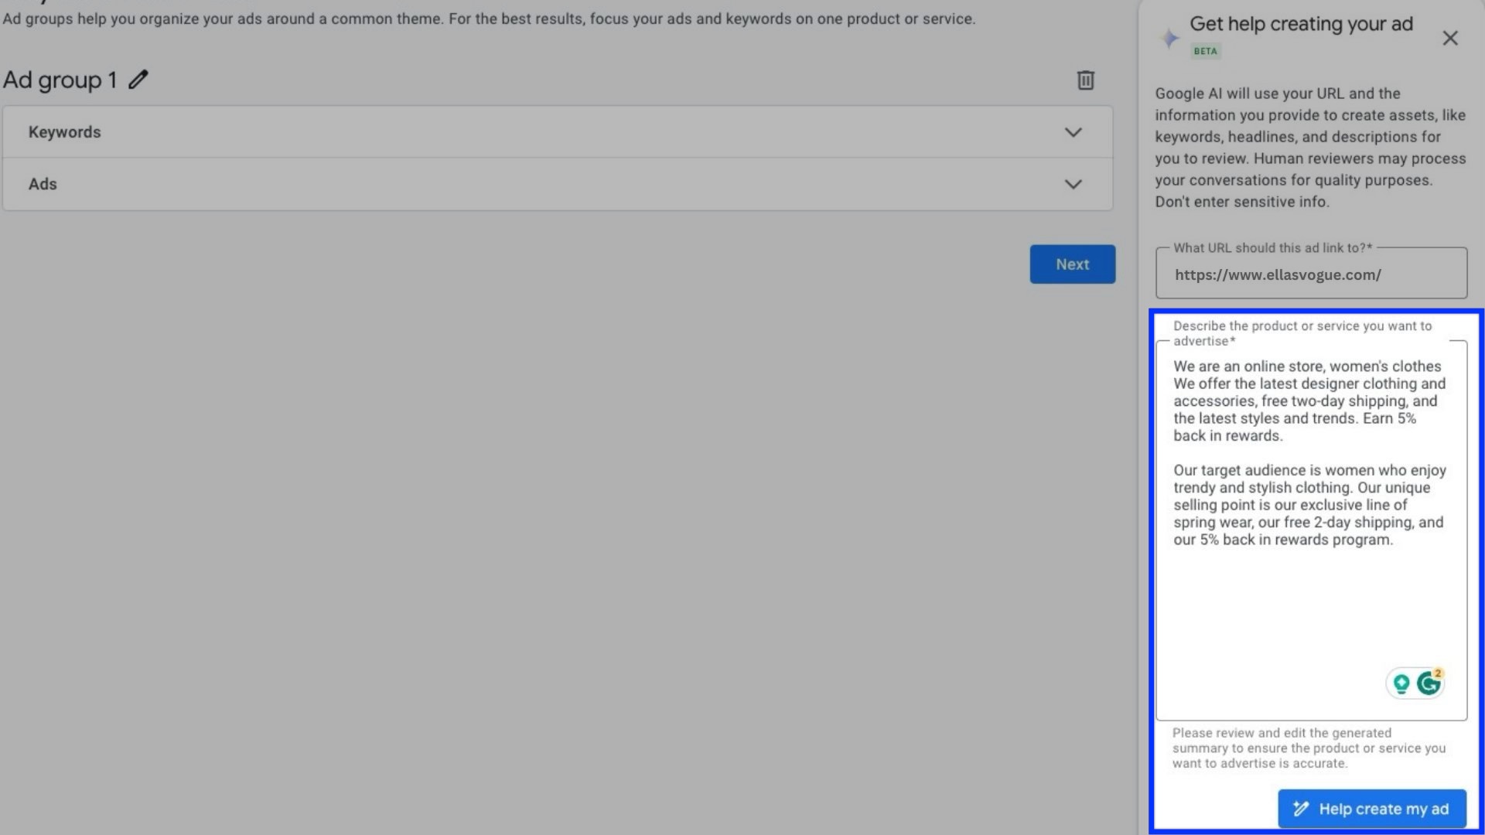Click the Google AI disclaimer paragraph
This screenshot has width=1485, height=835.
(1310, 147)
